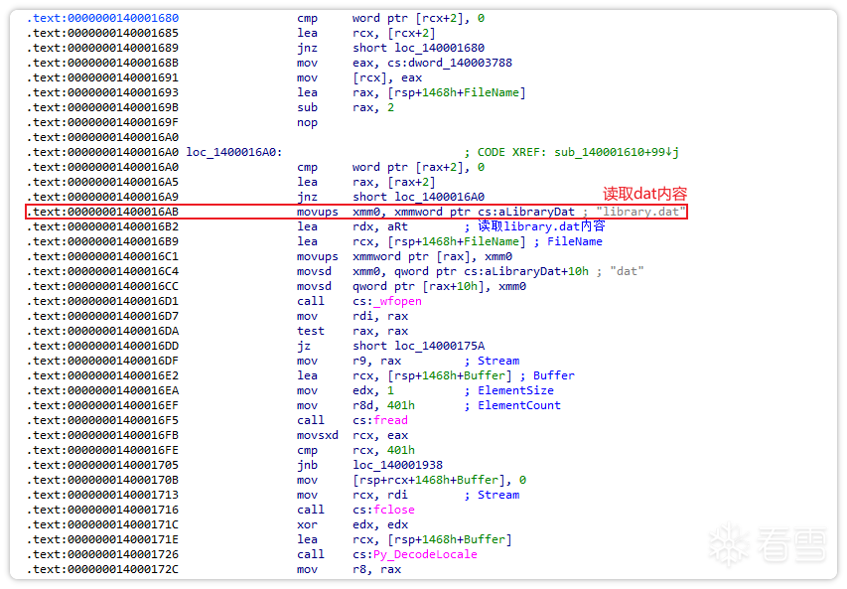
Task: Click the _wfopen call target
Action: point(397,302)
